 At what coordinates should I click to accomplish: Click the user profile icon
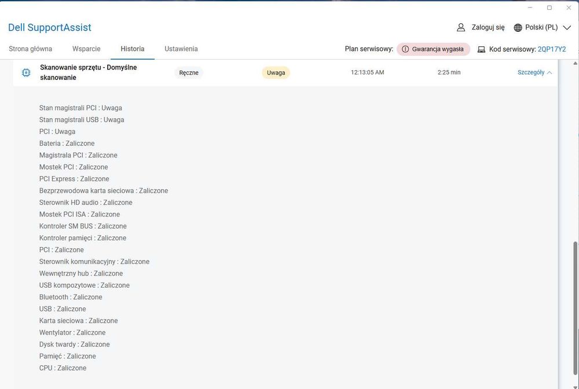460,27
